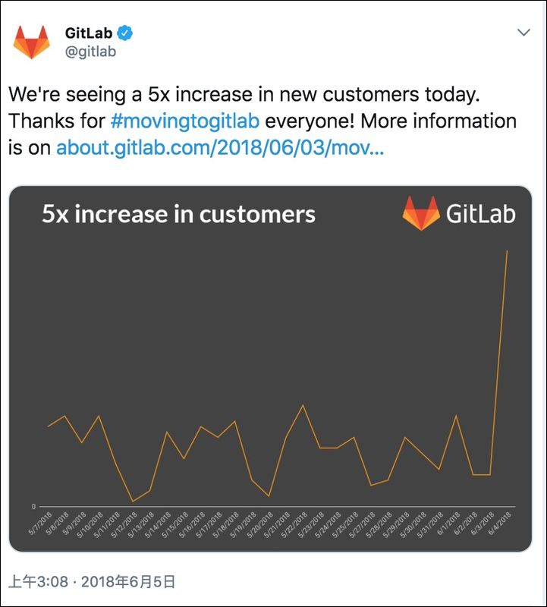The image size is (547, 607).
Task: Click the GitLab logo inside the chart
Action: (421, 213)
